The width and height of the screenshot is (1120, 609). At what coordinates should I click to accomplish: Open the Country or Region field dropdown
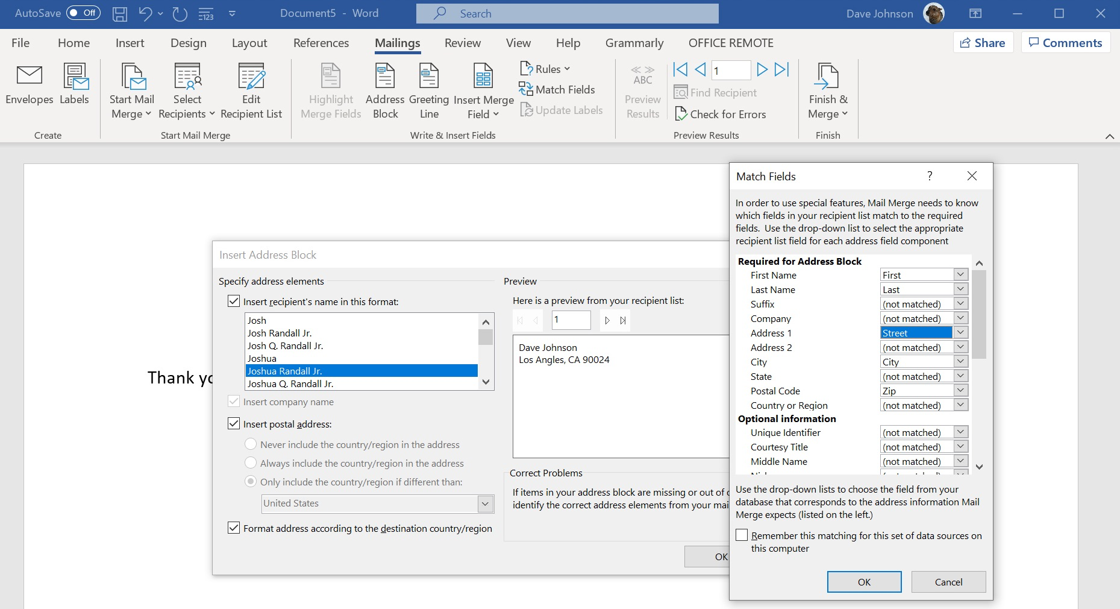pyautogui.click(x=961, y=405)
